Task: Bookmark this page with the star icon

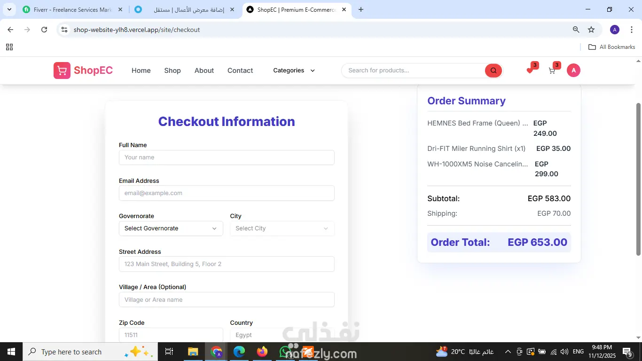Action: 591,30
